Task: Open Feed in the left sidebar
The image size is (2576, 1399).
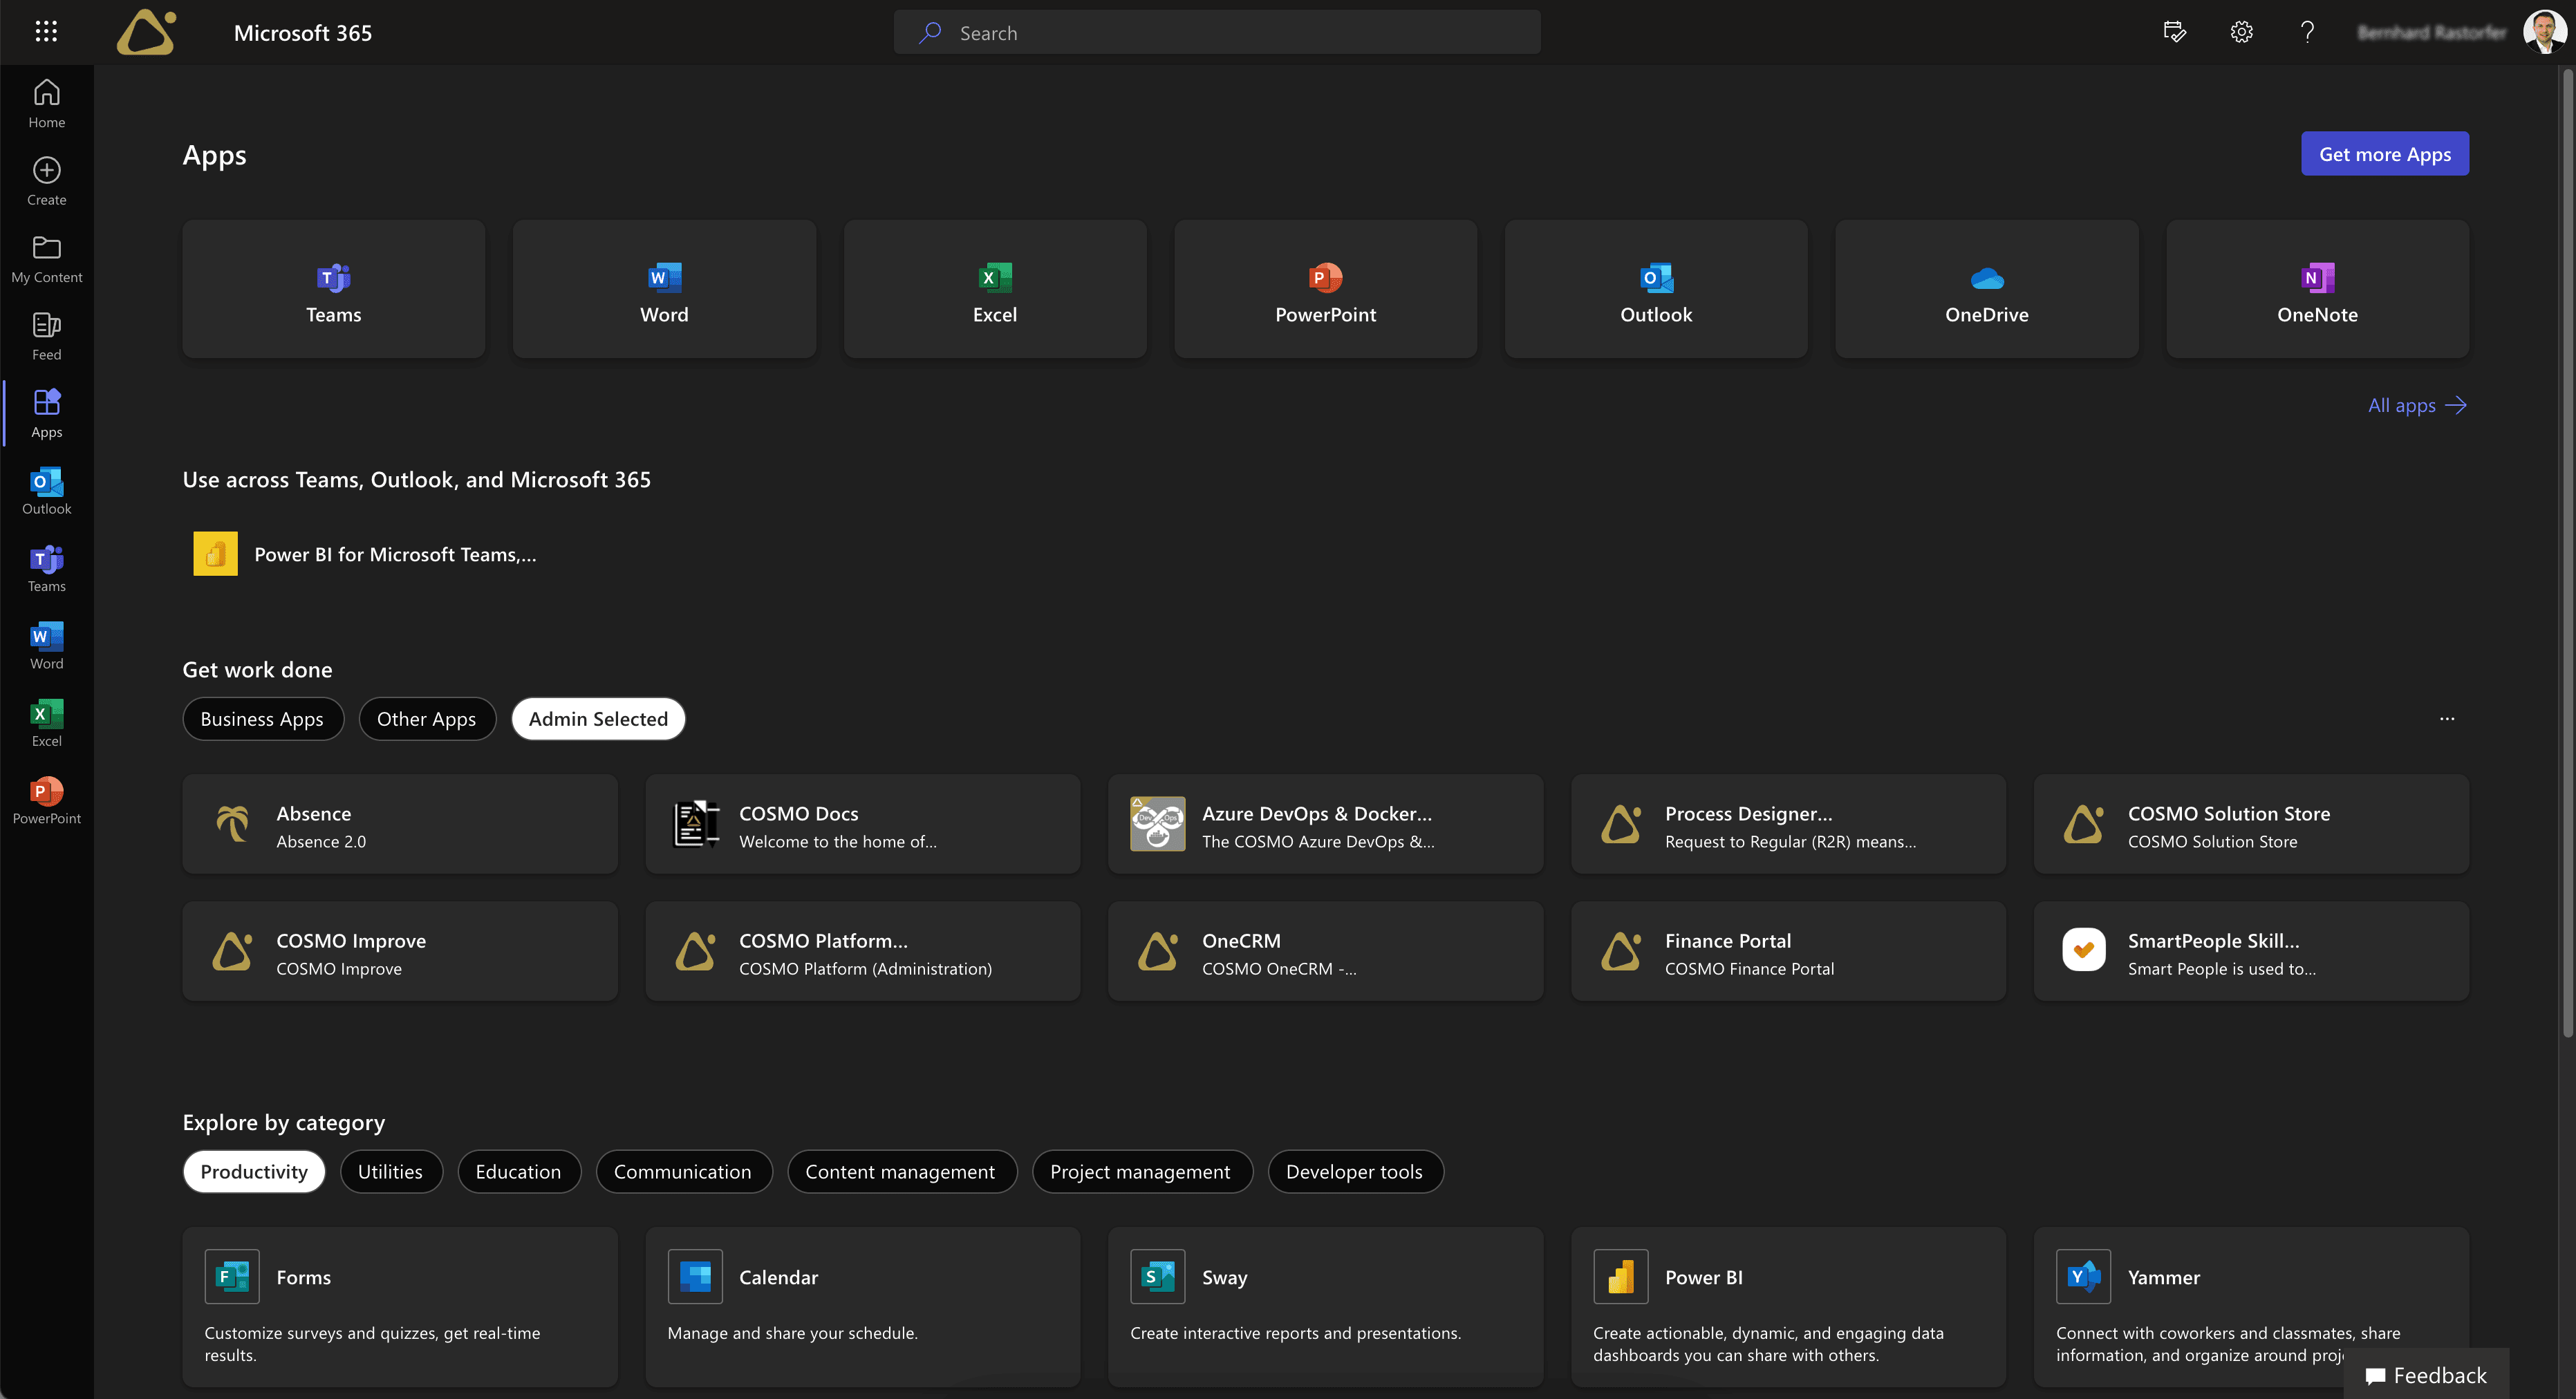Action: [x=47, y=336]
